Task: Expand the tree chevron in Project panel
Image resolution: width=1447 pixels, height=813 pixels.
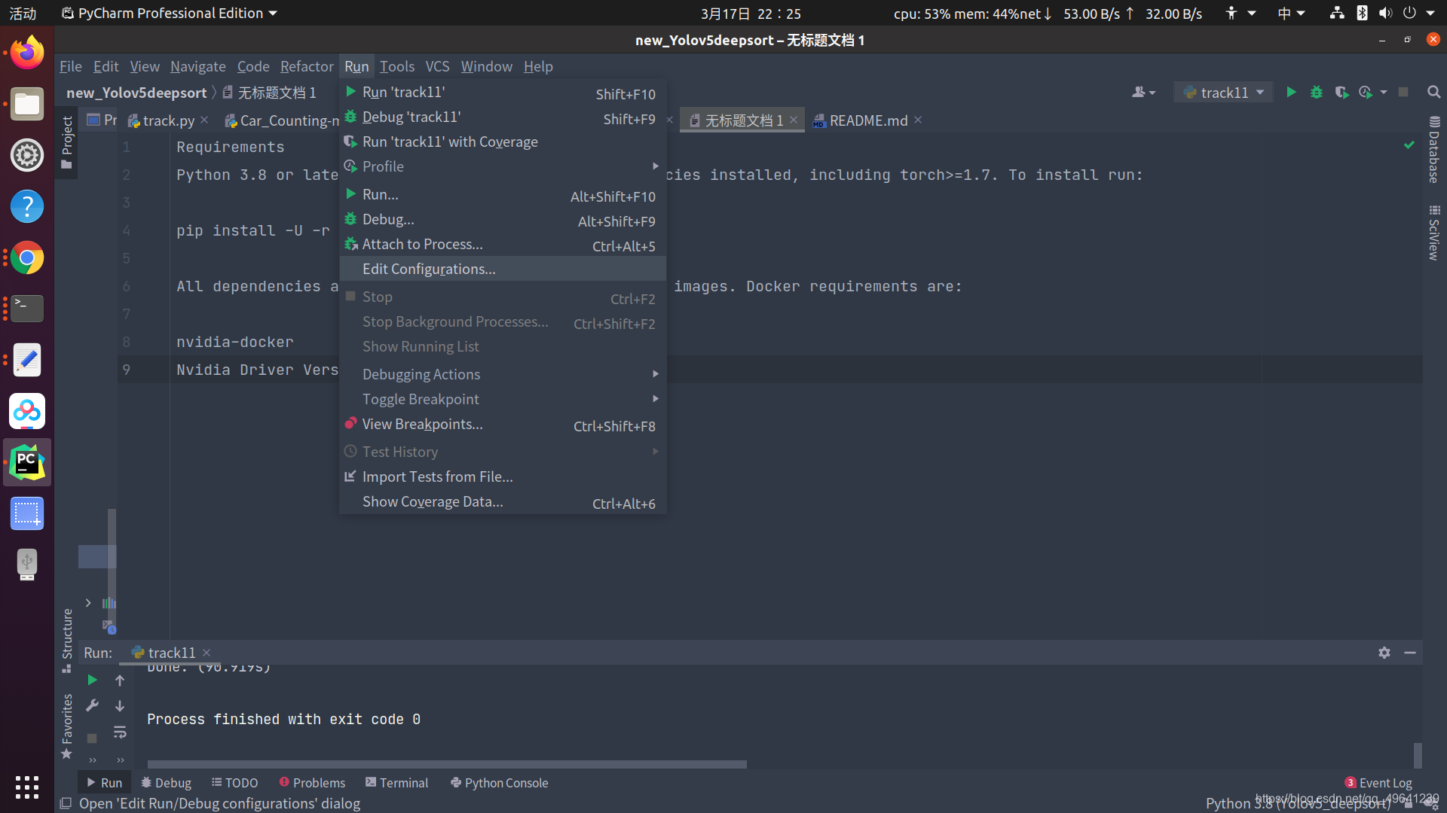Action: point(88,603)
